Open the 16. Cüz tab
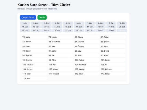The image size is (147, 110). (79, 27)
